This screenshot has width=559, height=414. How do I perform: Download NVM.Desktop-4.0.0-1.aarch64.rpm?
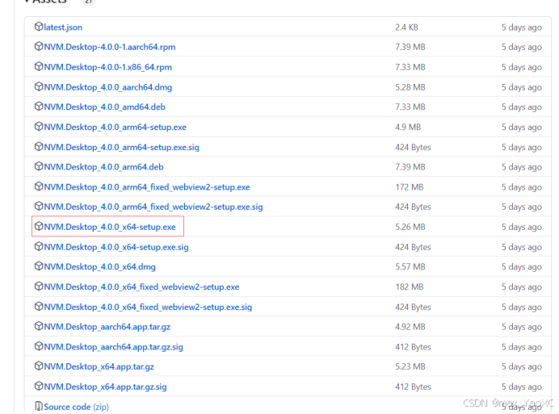[110, 47]
